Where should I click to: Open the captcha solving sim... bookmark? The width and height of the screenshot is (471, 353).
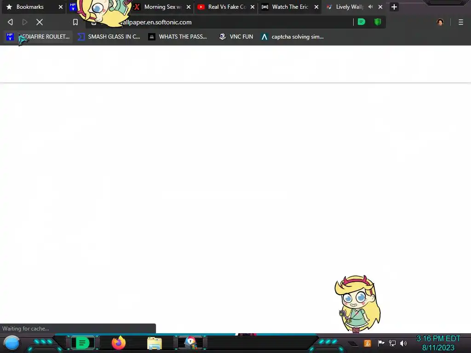click(x=293, y=37)
